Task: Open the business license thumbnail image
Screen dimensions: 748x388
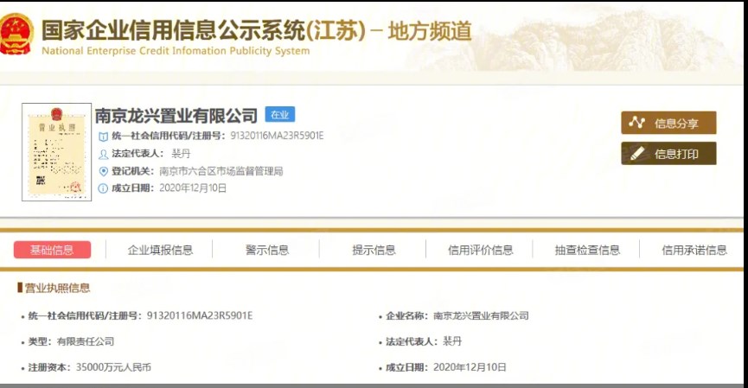Action: tap(56, 152)
